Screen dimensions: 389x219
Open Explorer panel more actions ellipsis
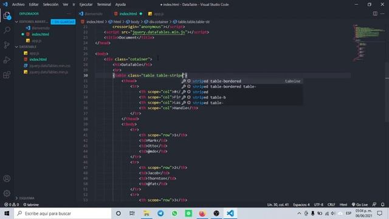69,13
